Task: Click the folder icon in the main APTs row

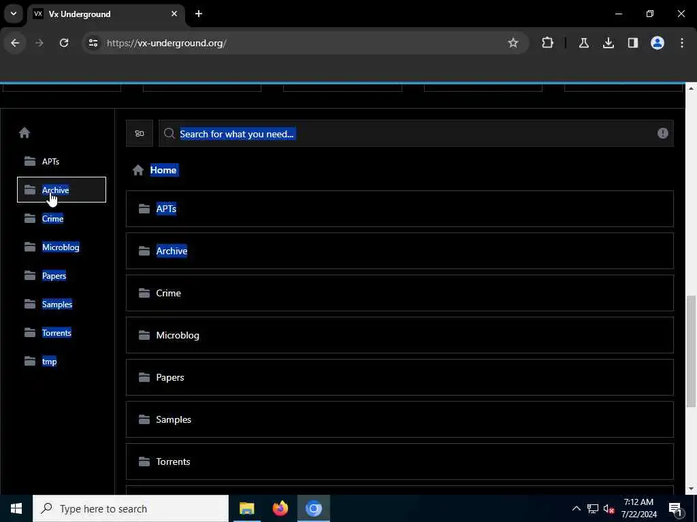Action: tap(144, 209)
